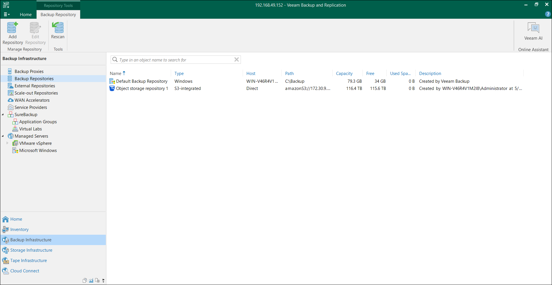Screen dimensions: 552x285
Task: Expand the VMware vSphere node
Action: [x=7, y=143]
